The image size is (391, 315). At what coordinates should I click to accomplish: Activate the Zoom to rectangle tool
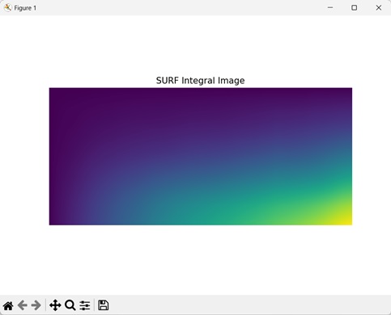pos(70,305)
